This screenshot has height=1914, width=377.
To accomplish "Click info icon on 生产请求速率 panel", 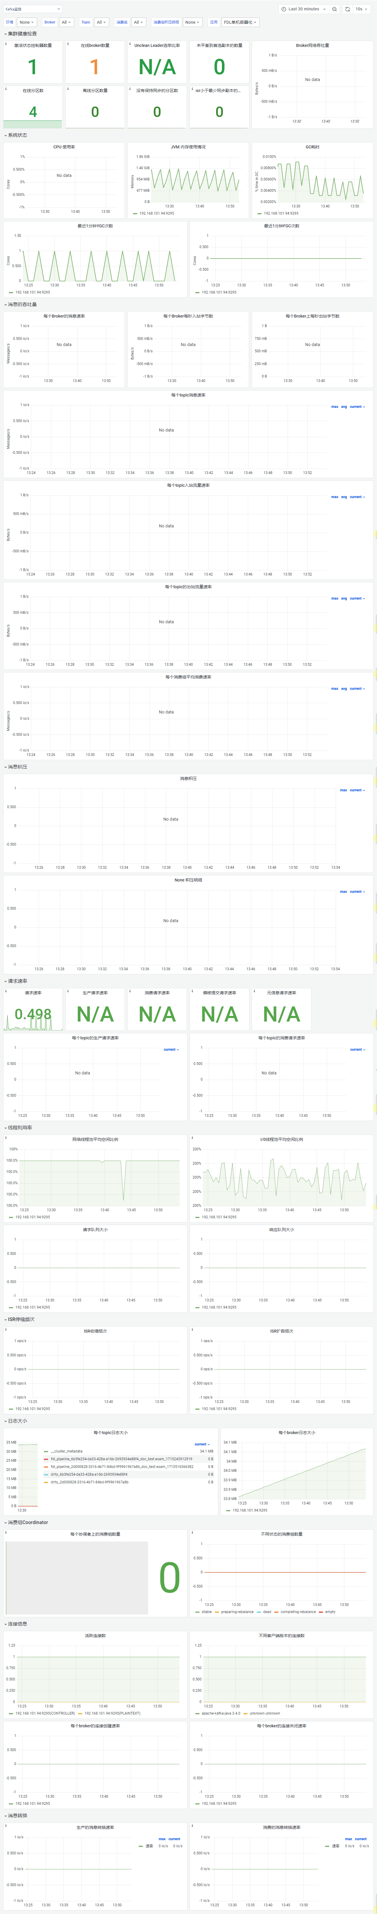I will click(68, 991).
